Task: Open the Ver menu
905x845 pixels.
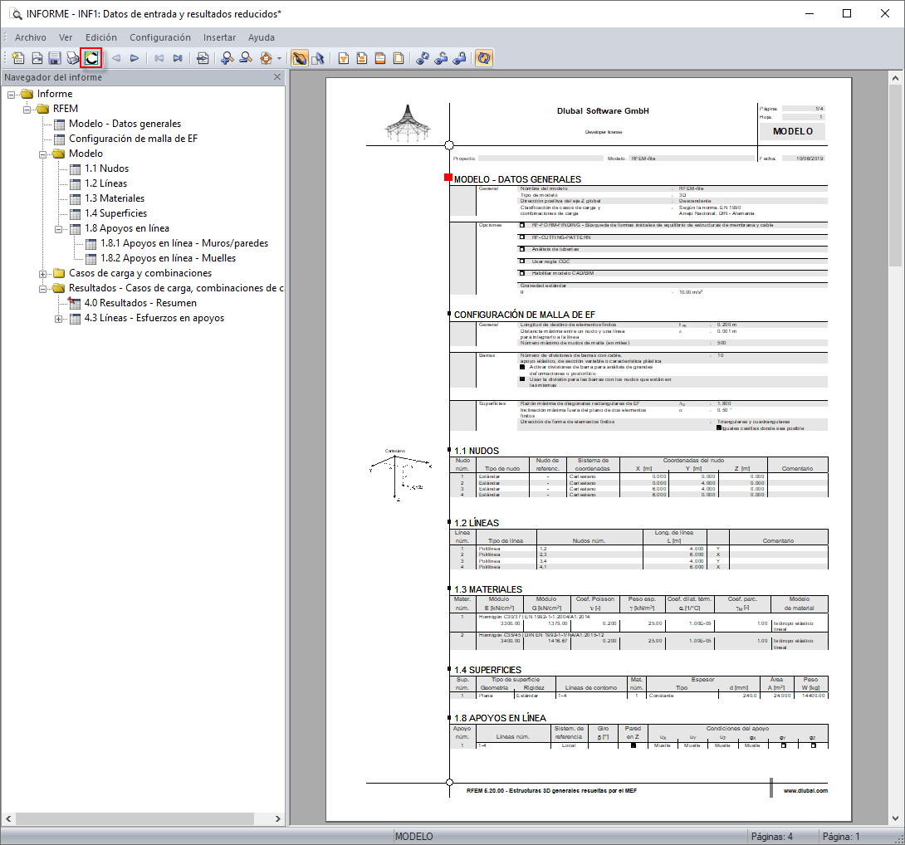Action: 66,37
